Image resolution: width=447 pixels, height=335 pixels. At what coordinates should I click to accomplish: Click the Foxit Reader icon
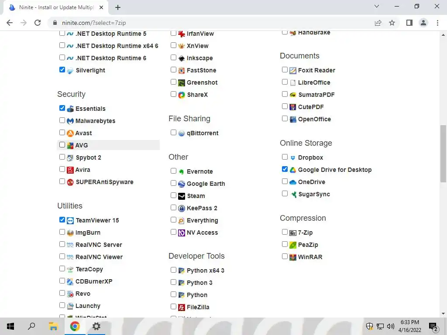[293, 71]
